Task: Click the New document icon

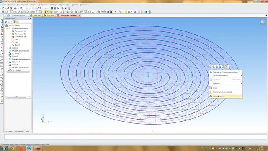Action: (3, 8)
